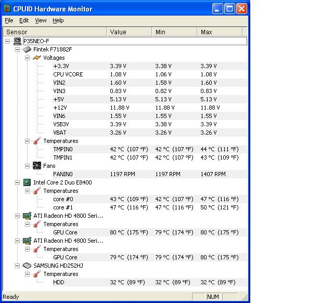Viewport: 333px width, 303px height.
Task: Click the Min column header
Action: 175,32
